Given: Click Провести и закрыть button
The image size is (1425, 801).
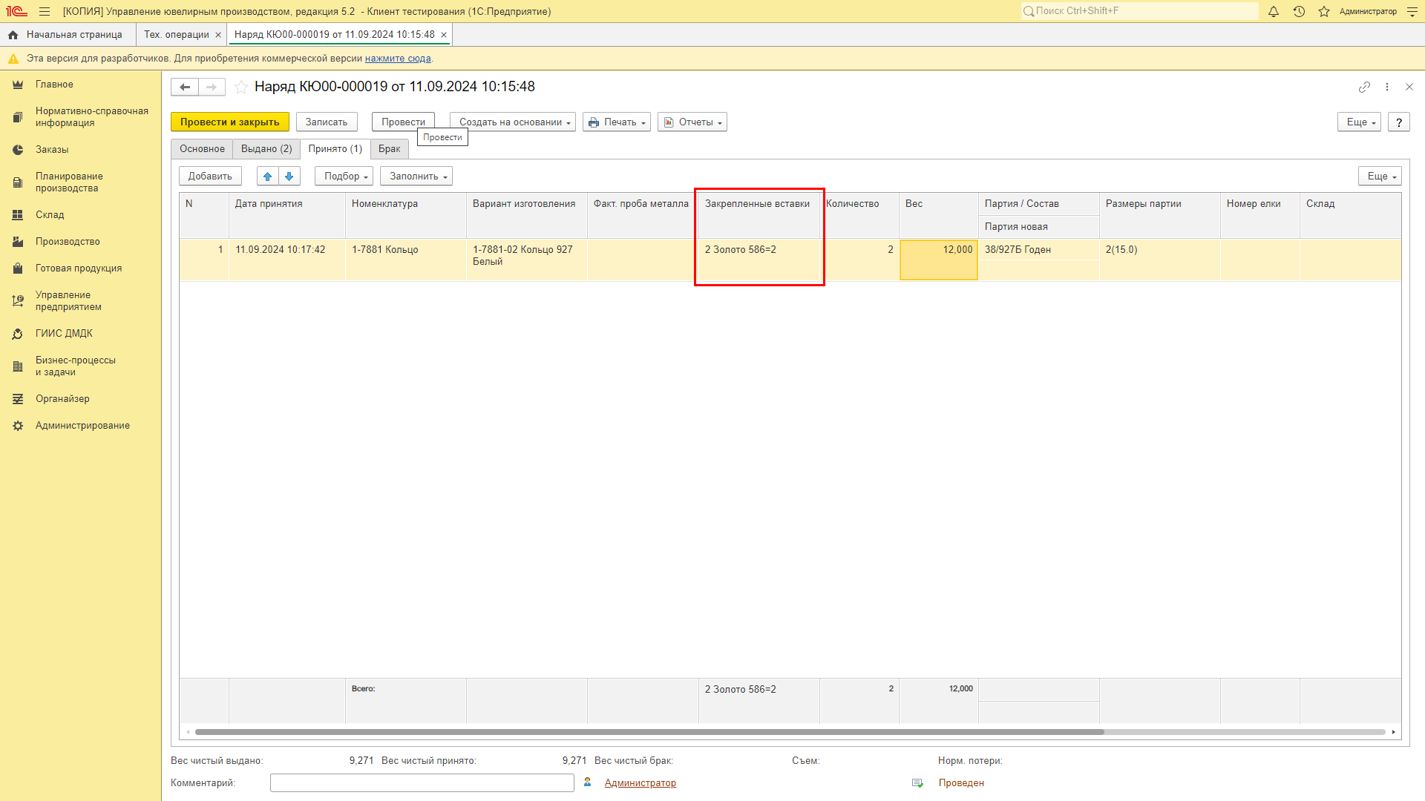Looking at the screenshot, I should coord(230,122).
